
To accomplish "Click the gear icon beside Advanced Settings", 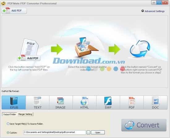I will (x=142, y=11).
